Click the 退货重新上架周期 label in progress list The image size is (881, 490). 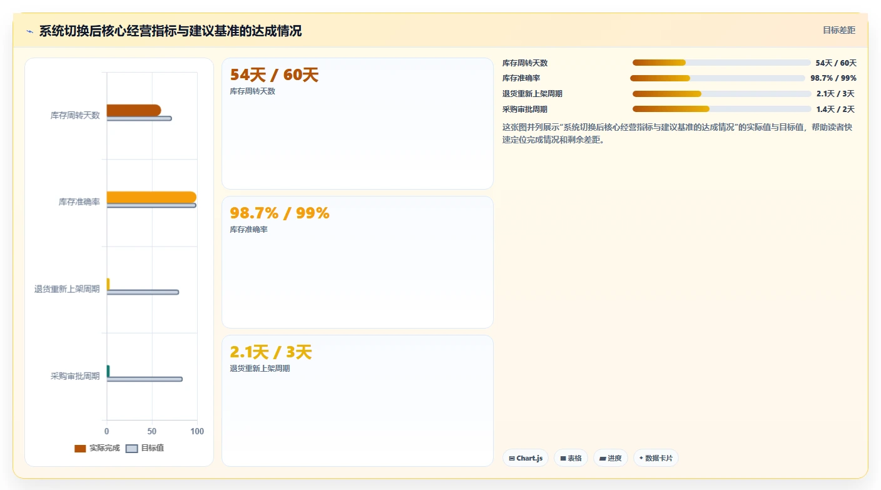click(532, 94)
